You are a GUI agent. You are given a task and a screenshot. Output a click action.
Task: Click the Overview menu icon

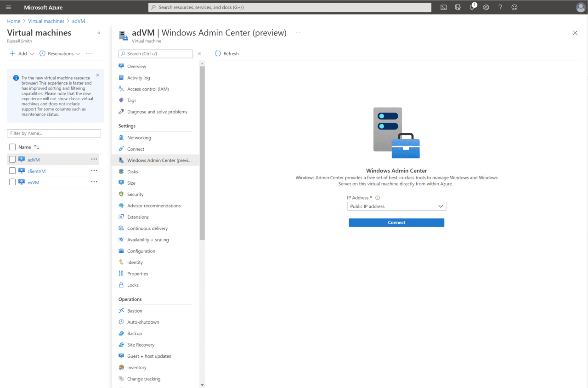(121, 66)
